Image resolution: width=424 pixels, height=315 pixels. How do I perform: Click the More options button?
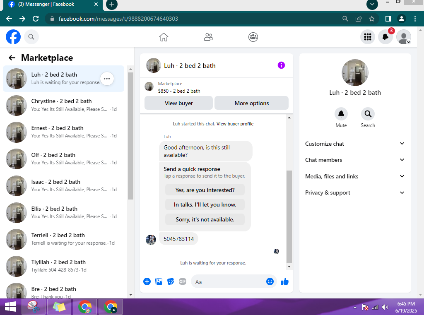(x=251, y=103)
